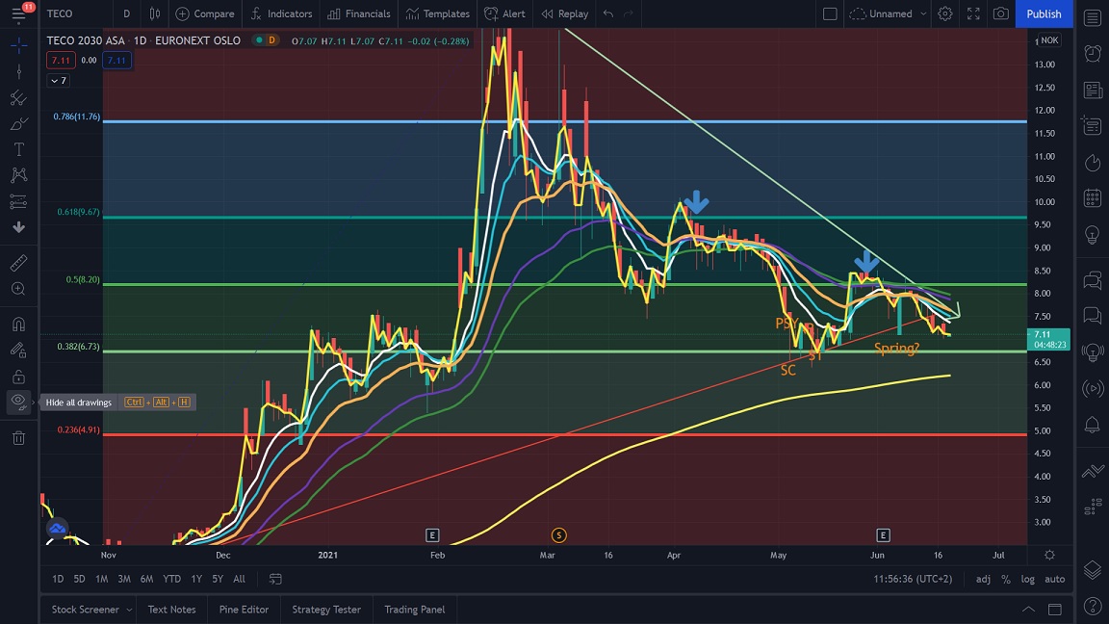Select the trend line drawing tool
This screenshot has width=1109, height=624.
point(19,71)
